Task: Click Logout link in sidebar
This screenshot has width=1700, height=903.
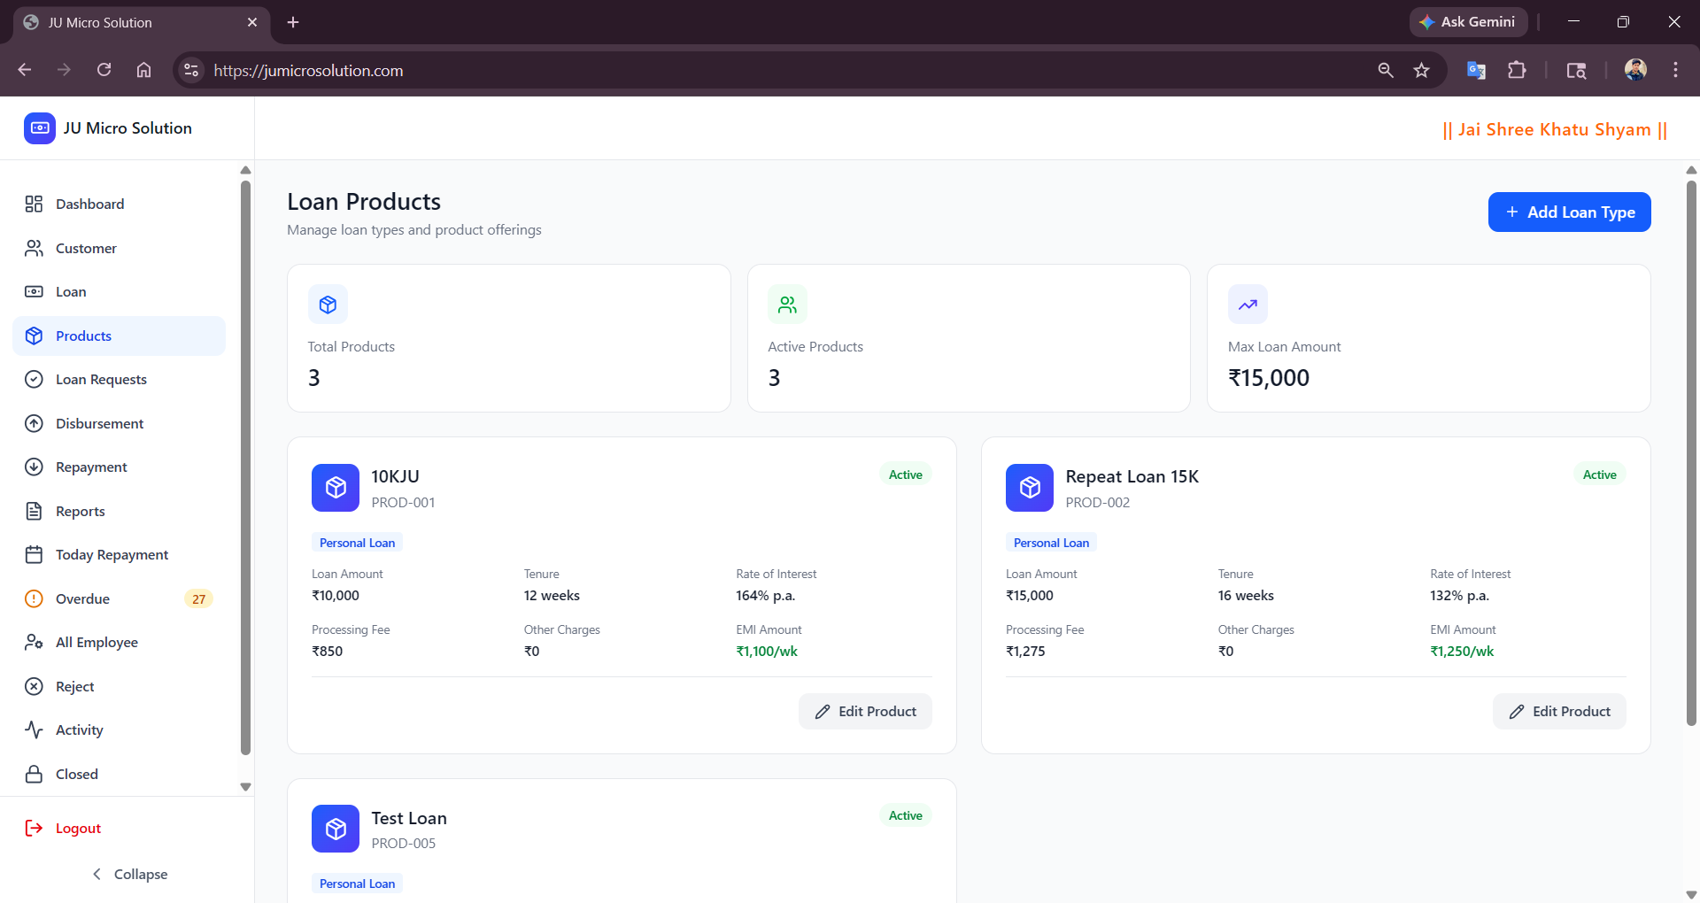Action: [78, 829]
